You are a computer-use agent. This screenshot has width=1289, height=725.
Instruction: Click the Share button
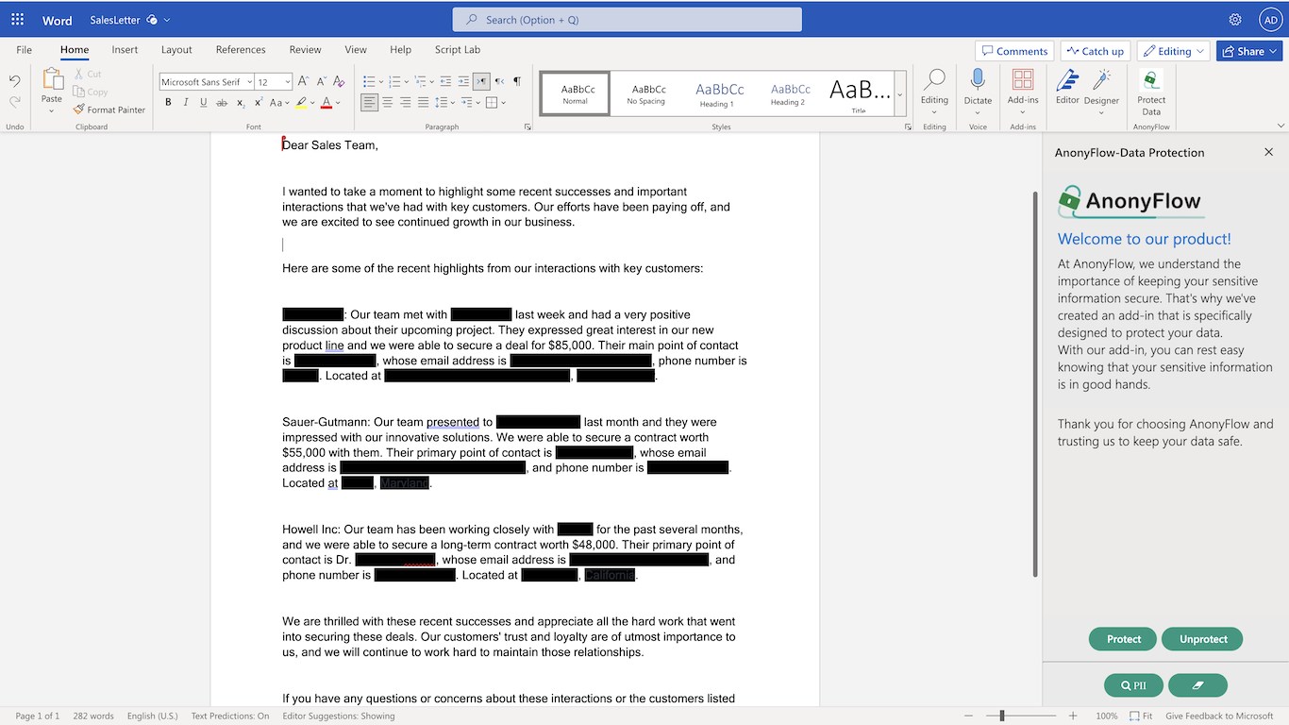[1249, 51]
